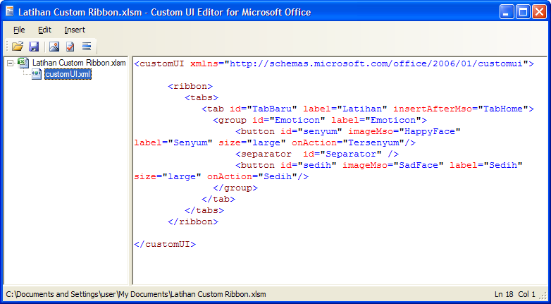Viewport: 551px width, 304px height.
Task: Click the button id="senyum" line
Action: [x=348, y=131]
